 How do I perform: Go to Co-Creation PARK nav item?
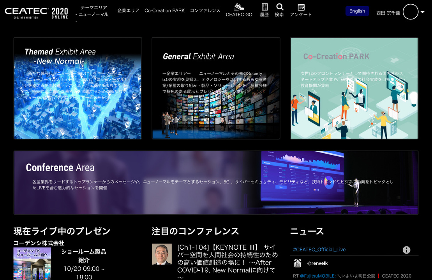click(x=164, y=10)
